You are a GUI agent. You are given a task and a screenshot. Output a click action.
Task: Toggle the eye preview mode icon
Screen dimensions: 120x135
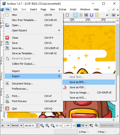[x=96, y=126]
